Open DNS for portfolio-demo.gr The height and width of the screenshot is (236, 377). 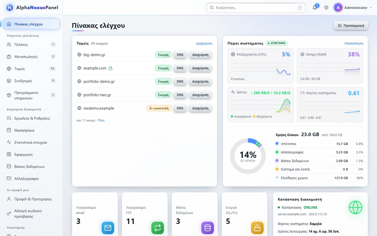point(180,82)
